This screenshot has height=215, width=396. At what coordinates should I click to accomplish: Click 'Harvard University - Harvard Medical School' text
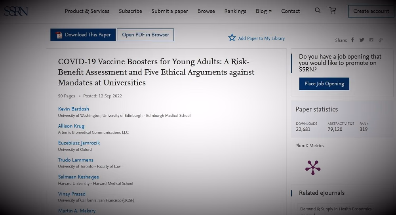click(95, 184)
